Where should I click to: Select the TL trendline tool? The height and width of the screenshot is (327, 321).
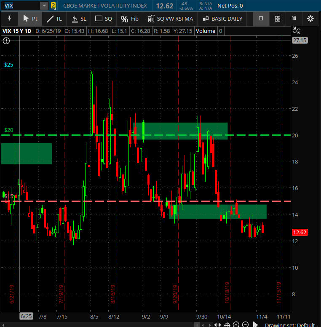point(54,19)
